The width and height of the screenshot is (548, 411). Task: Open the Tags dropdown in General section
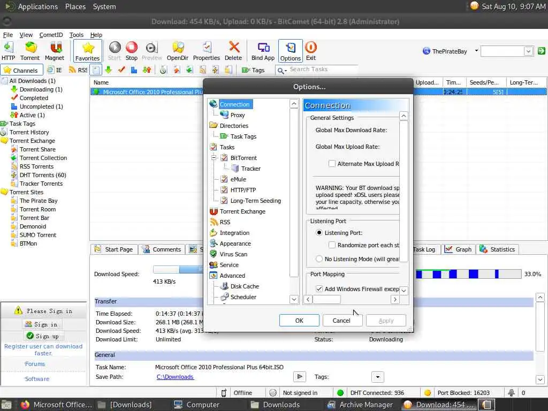pyautogui.click(x=377, y=377)
